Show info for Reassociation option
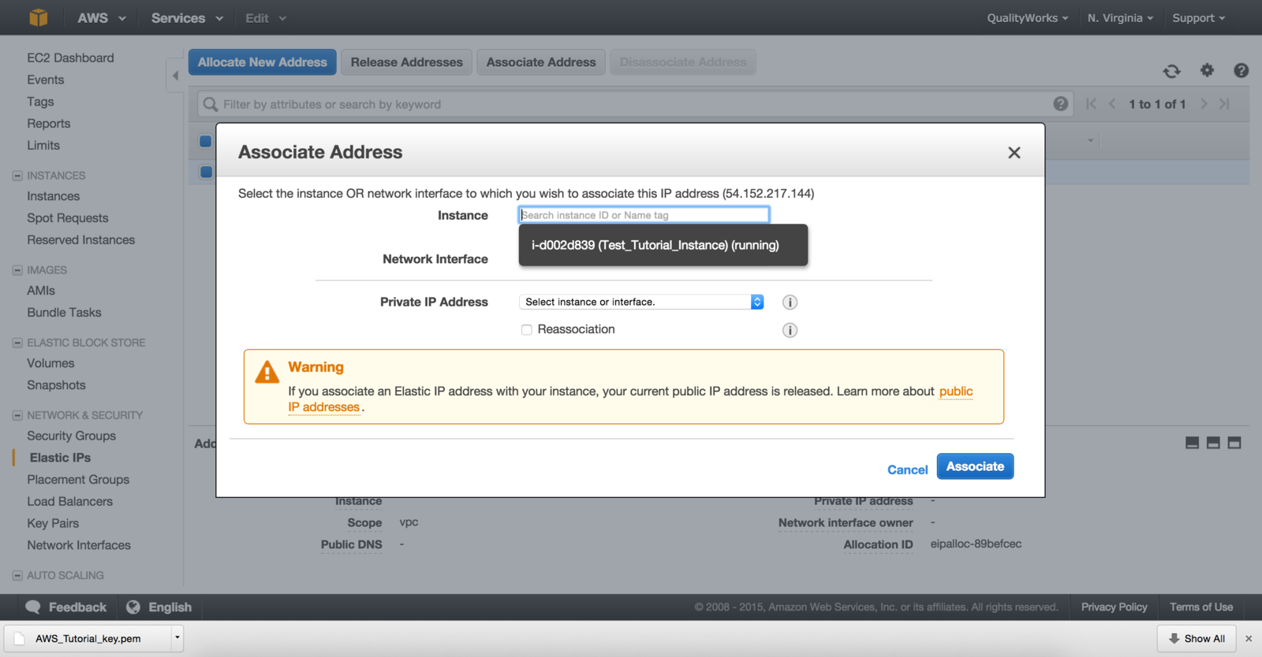1262x657 pixels. 790,330
